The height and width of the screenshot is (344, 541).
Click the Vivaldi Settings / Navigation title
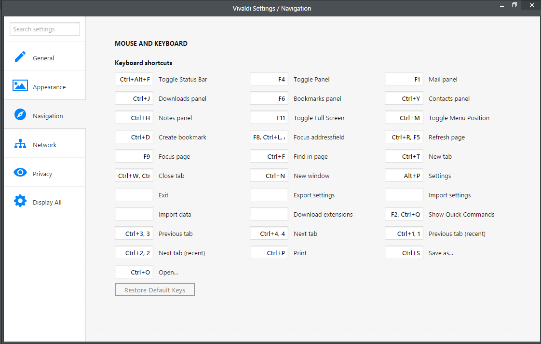[272, 8]
